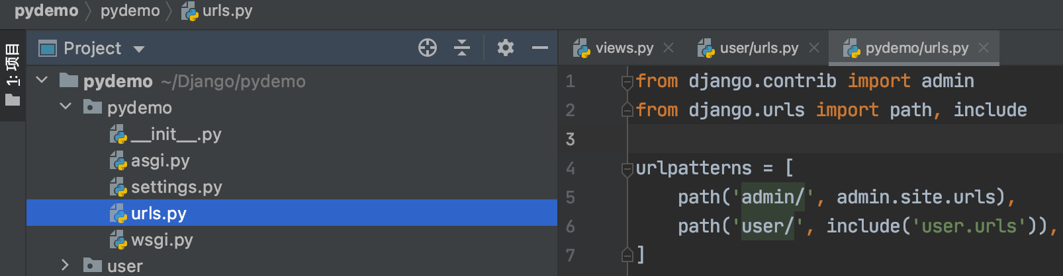
Task: Hide the Project panel with minus icon
Action: [x=540, y=48]
